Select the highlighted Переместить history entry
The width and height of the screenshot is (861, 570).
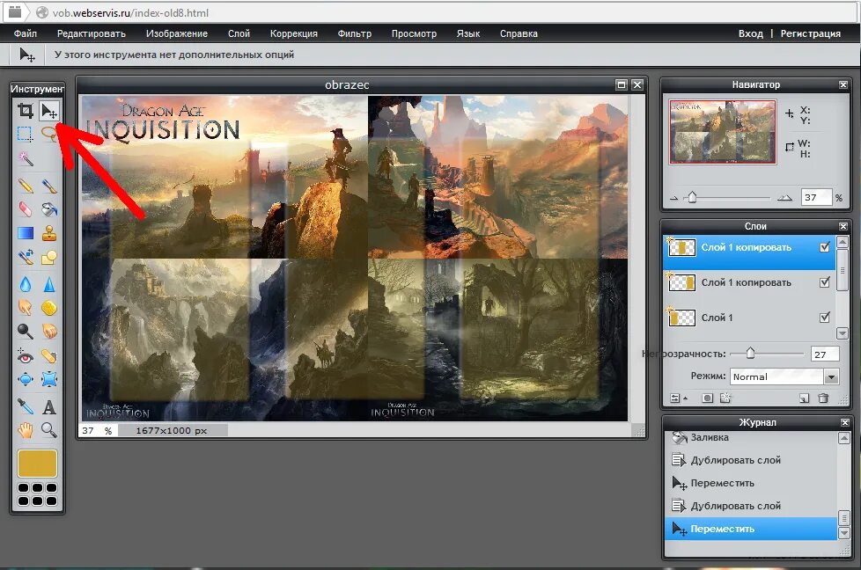tap(751, 529)
